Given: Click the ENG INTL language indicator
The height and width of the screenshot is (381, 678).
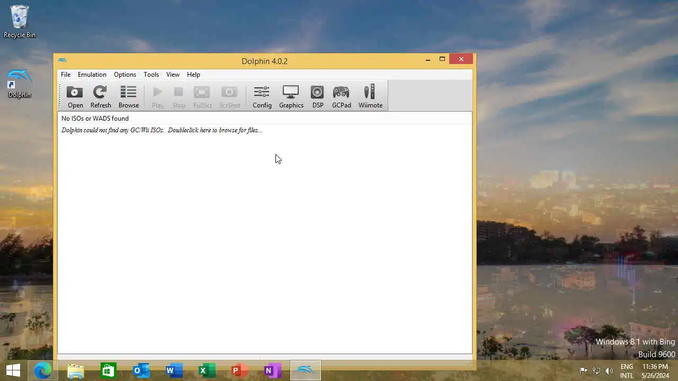Looking at the screenshot, I should (627, 371).
